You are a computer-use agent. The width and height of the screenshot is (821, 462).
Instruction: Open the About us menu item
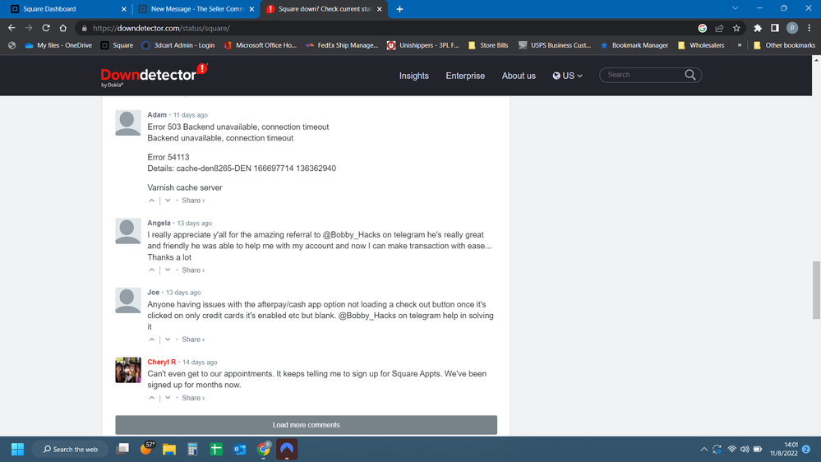(x=519, y=76)
